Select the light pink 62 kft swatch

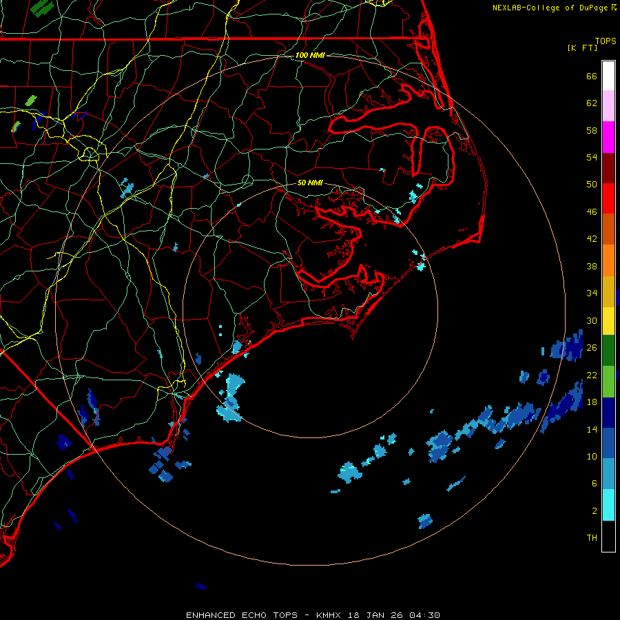pyautogui.click(x=608, y=106)
